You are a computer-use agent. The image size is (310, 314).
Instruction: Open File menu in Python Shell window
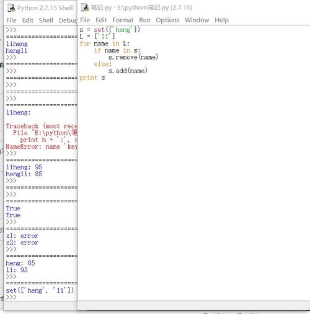11,20
